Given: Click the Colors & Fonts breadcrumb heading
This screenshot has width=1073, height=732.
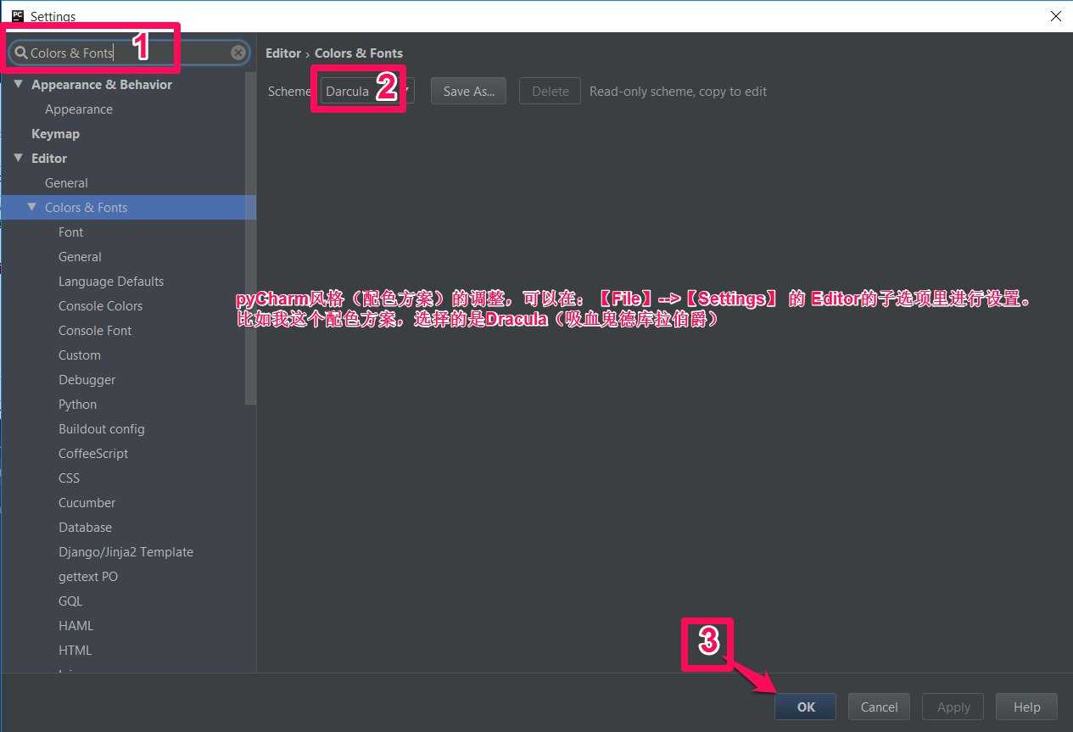Looking at the screenshot, I should 359,53.
